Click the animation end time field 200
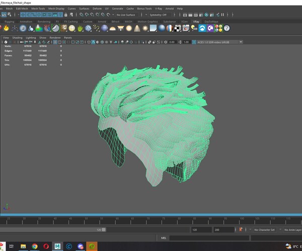The width and height of the screenshot is (302, 251). 223,230
